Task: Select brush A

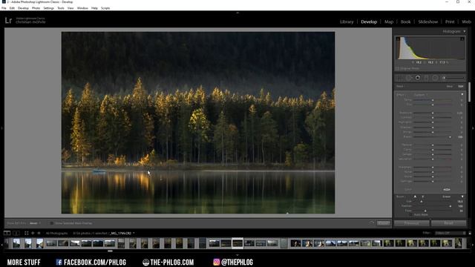Action: [x=415, y=197]
